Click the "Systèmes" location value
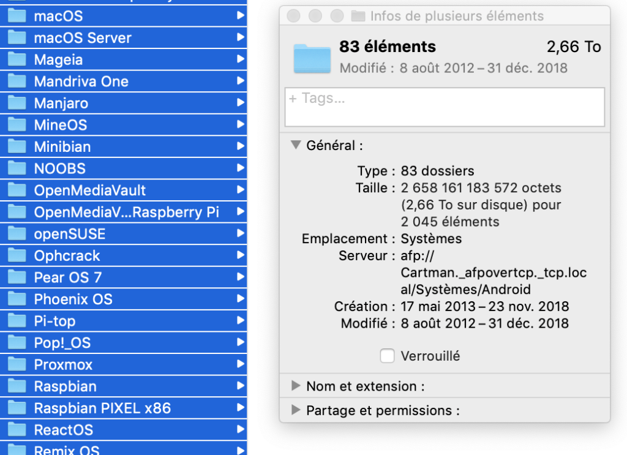Screen dimensions: 627x455 [431, 239]
